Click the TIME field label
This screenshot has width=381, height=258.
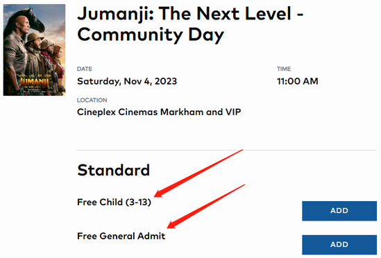click(284, 69)
